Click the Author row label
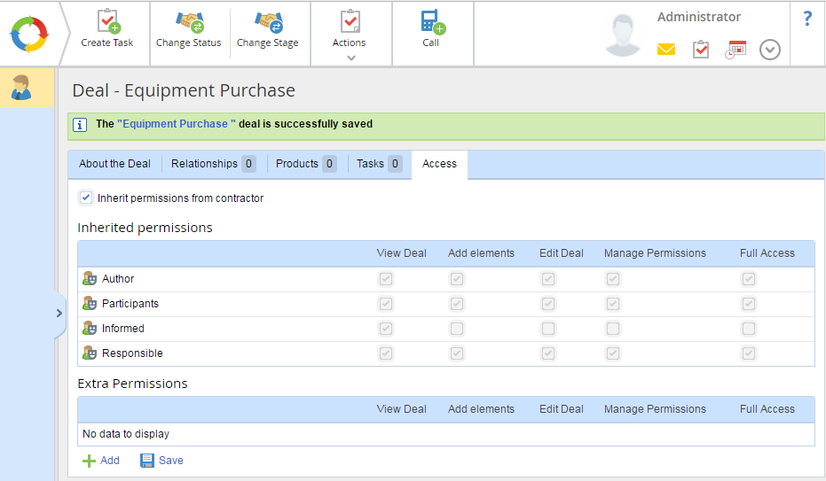Viewport: 826px width, 481px height. [118, 279]
